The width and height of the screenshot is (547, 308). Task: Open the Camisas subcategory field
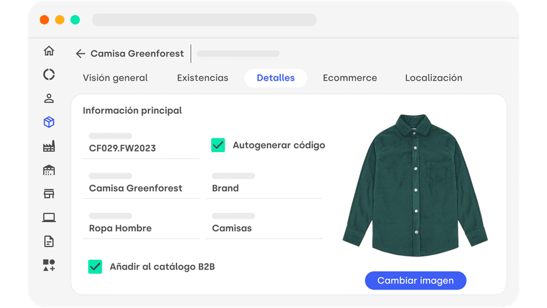coord(264,226)
